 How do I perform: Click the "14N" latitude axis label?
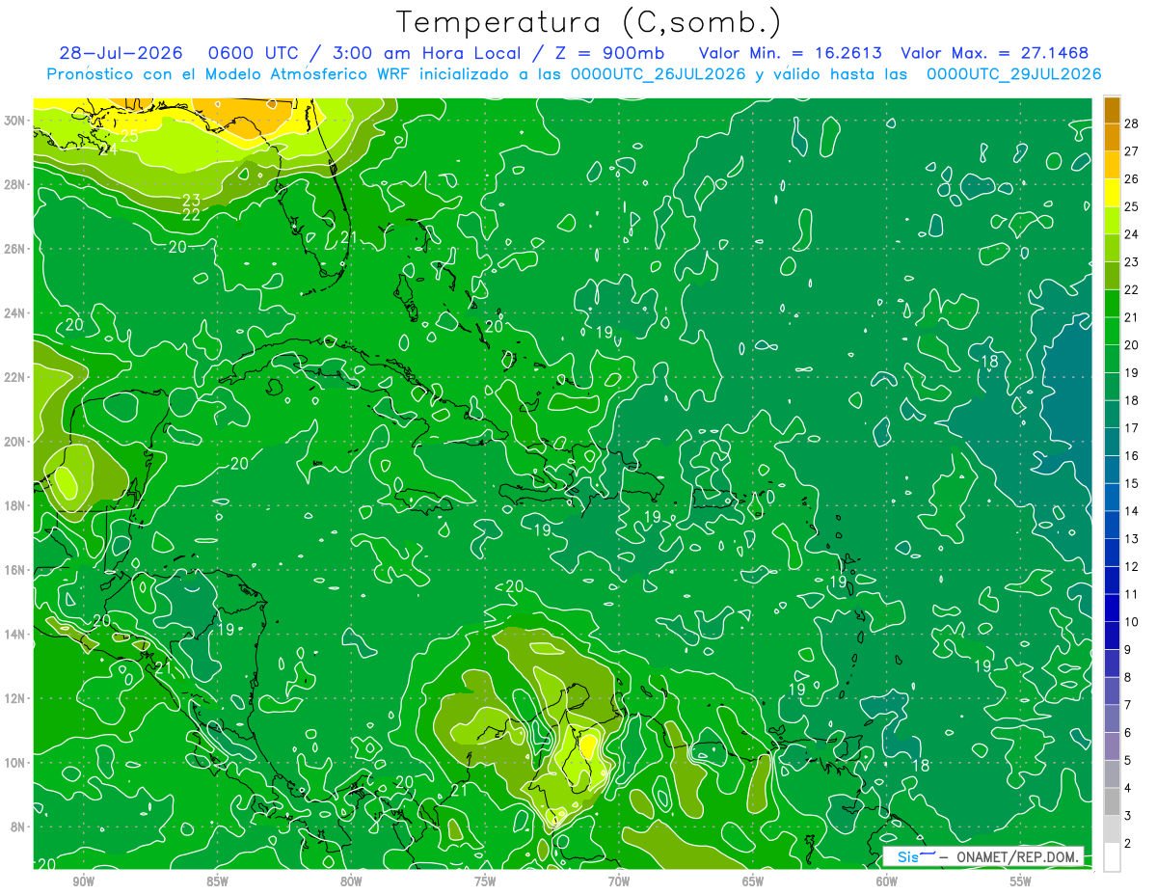(15, 635)
